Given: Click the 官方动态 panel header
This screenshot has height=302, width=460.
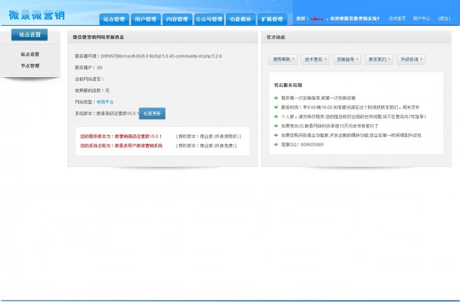Looking at the screenshot, I should pyautogui.click(x=356, y=37).
